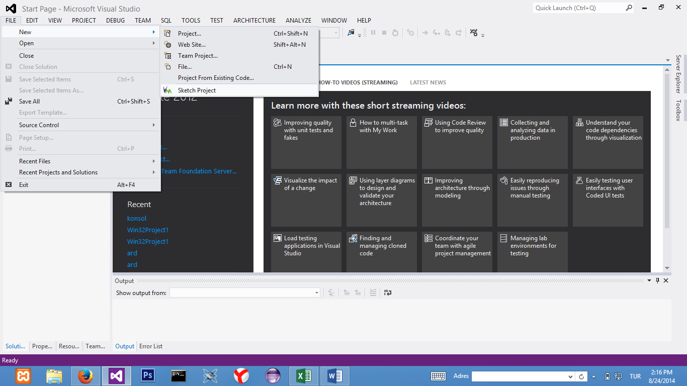Screen dimensions: 687x386
Task: Open Improving quality with unit tests video
Action: point(306,143)
